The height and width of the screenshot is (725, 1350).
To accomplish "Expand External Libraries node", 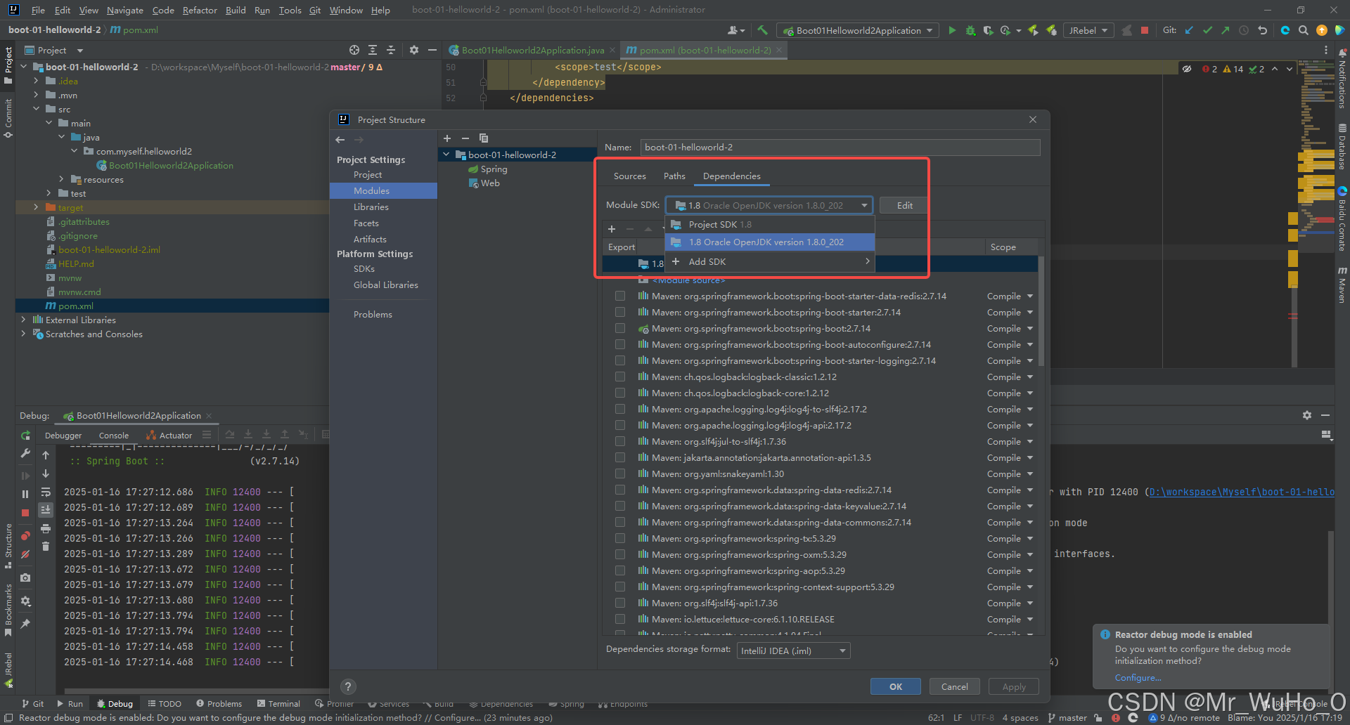I will pos(23,320).
